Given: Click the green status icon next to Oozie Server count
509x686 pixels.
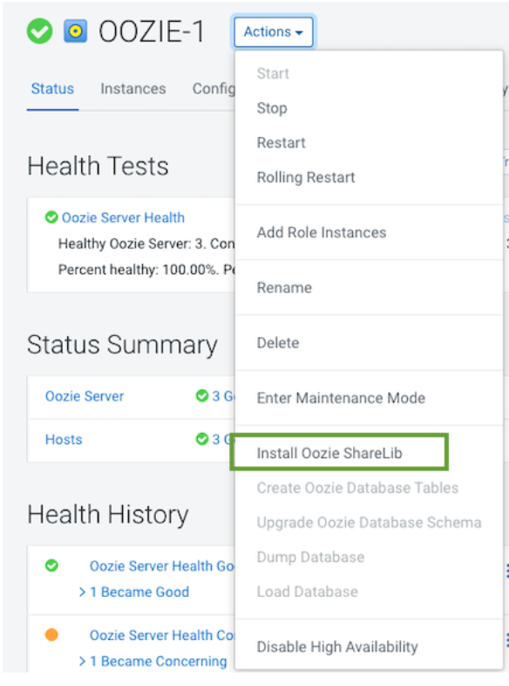Looking at the screenshot, I should click(202, 395).
